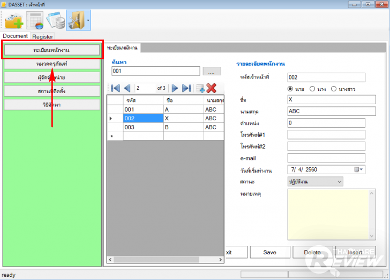
Task: Maximize the DASSET window
Action: pyautogui.click(x=368, y=4)
